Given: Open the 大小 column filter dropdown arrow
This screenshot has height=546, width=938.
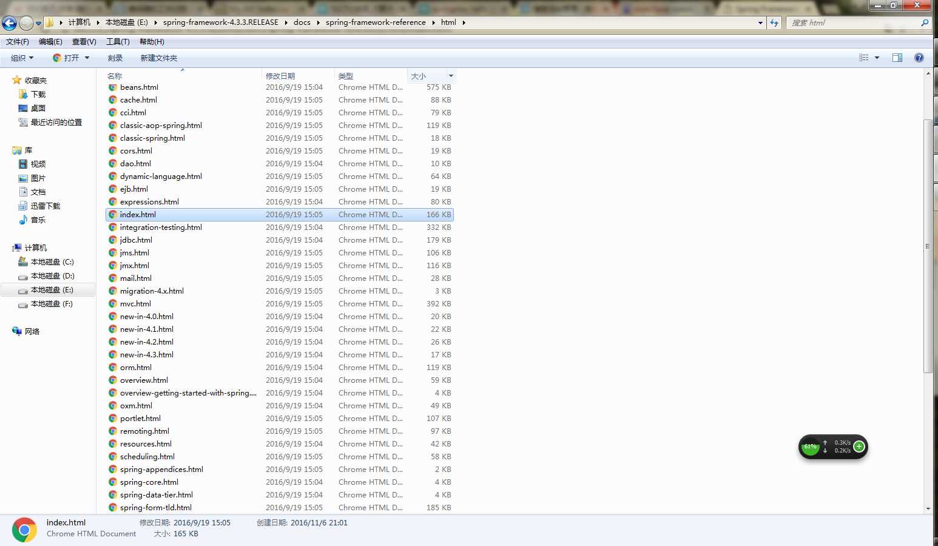Looking at the screenshot, I should pyautogui.click(x=451, y=76).
